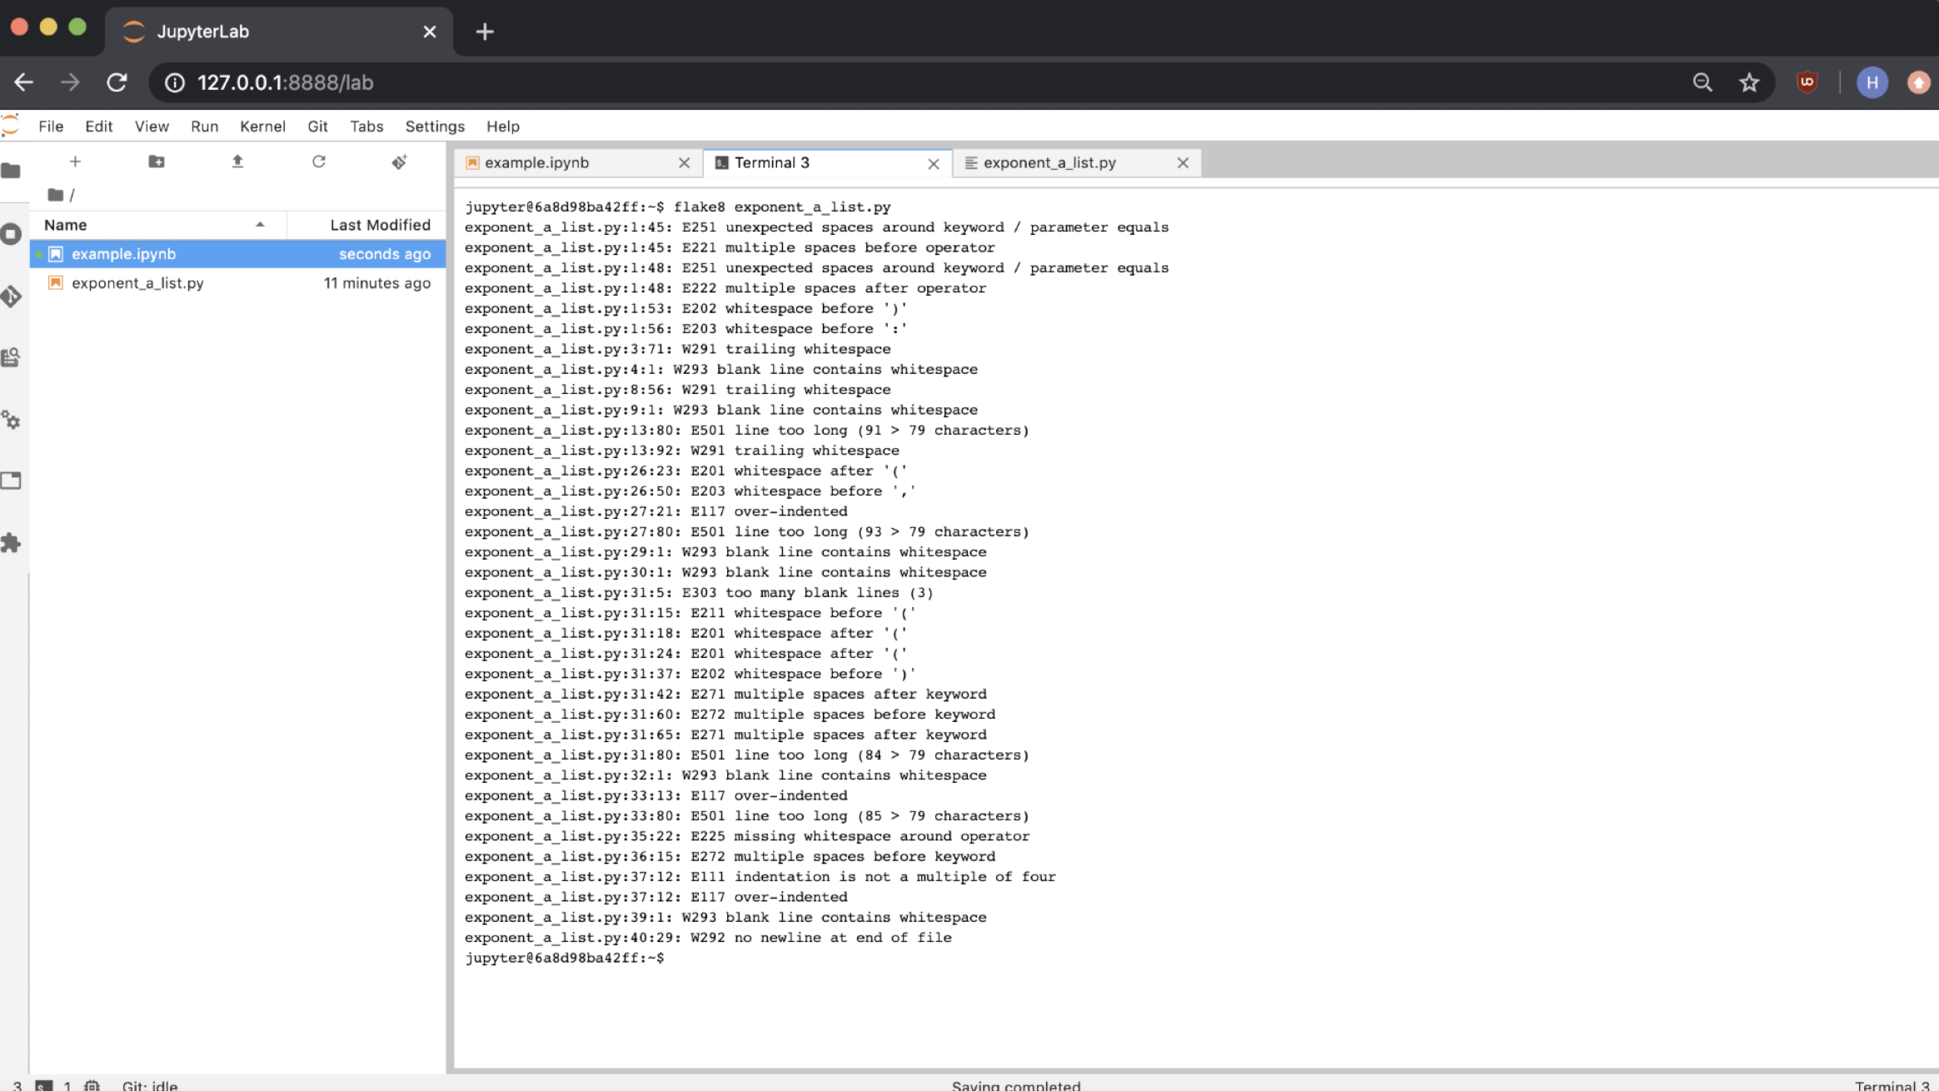Open the File Browser sidebar icon
Viewport: 1939px width, 1091px height.
(x=11, y=171)
